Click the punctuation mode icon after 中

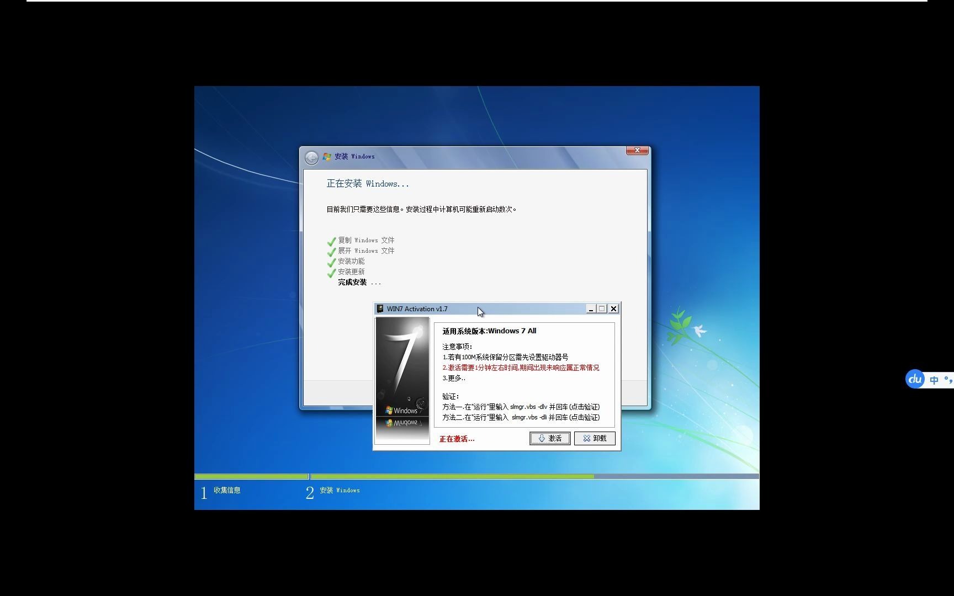tap(948, 380)
